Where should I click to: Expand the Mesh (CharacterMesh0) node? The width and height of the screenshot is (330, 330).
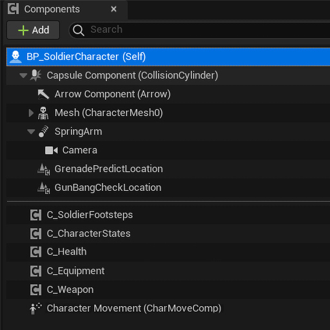31,113
